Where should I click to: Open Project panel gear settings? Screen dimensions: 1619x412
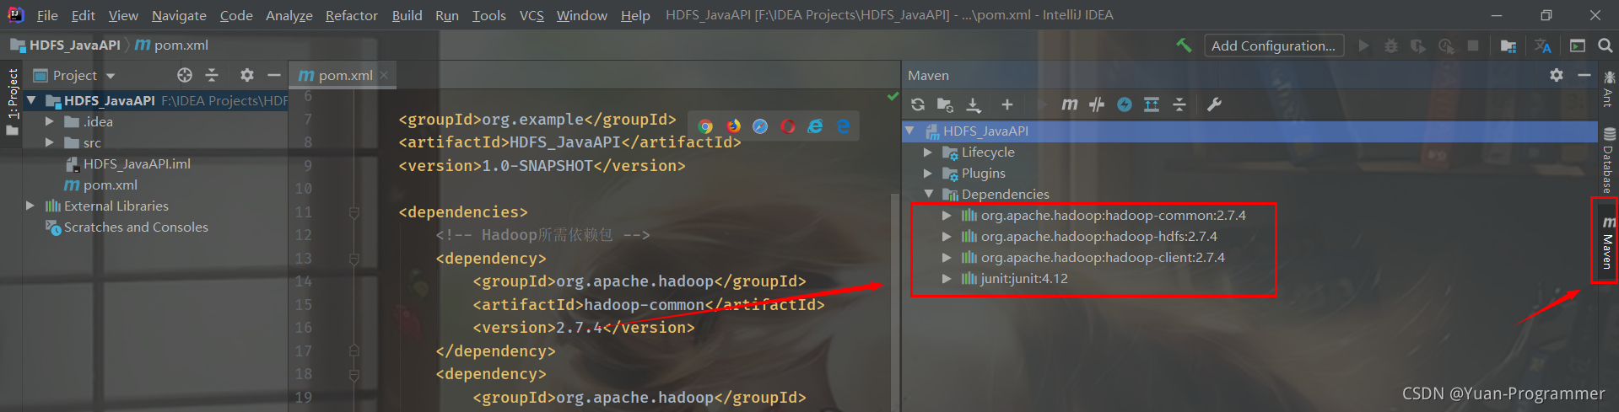click(x=246, y=75)
